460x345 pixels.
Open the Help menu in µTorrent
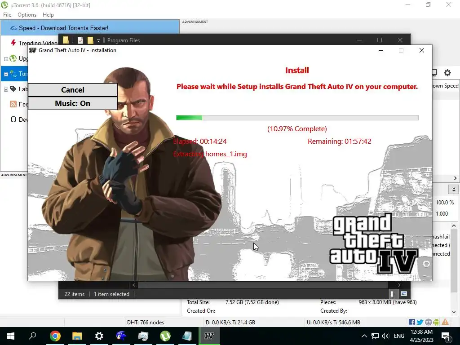[48, 15]
